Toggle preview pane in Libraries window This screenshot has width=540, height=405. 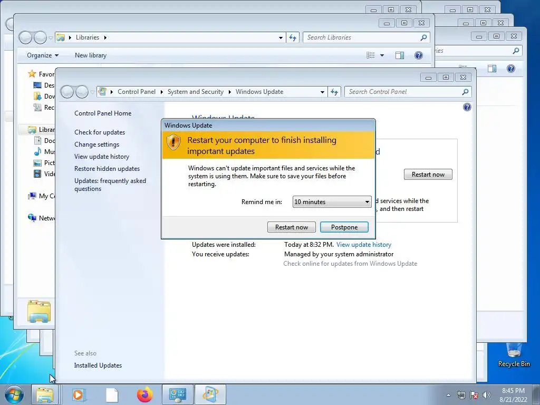[x=400, y=55]
